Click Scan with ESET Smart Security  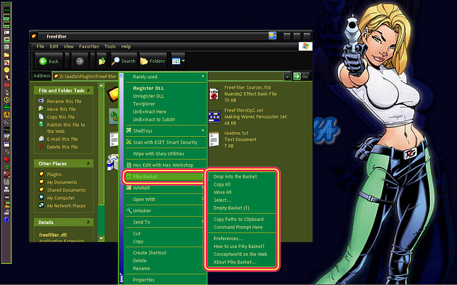[165, 142]
